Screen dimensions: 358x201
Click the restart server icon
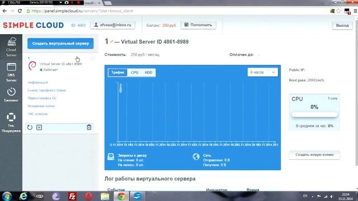[30, 127]
